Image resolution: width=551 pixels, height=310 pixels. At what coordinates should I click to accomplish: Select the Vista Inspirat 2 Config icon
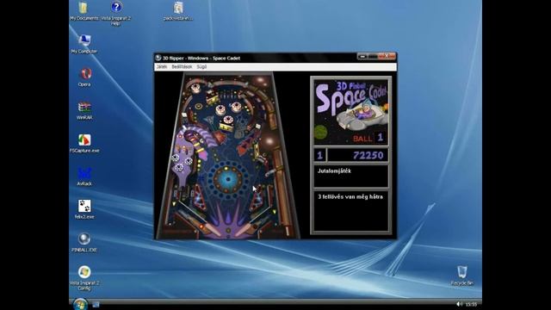[x=84, y=277]
